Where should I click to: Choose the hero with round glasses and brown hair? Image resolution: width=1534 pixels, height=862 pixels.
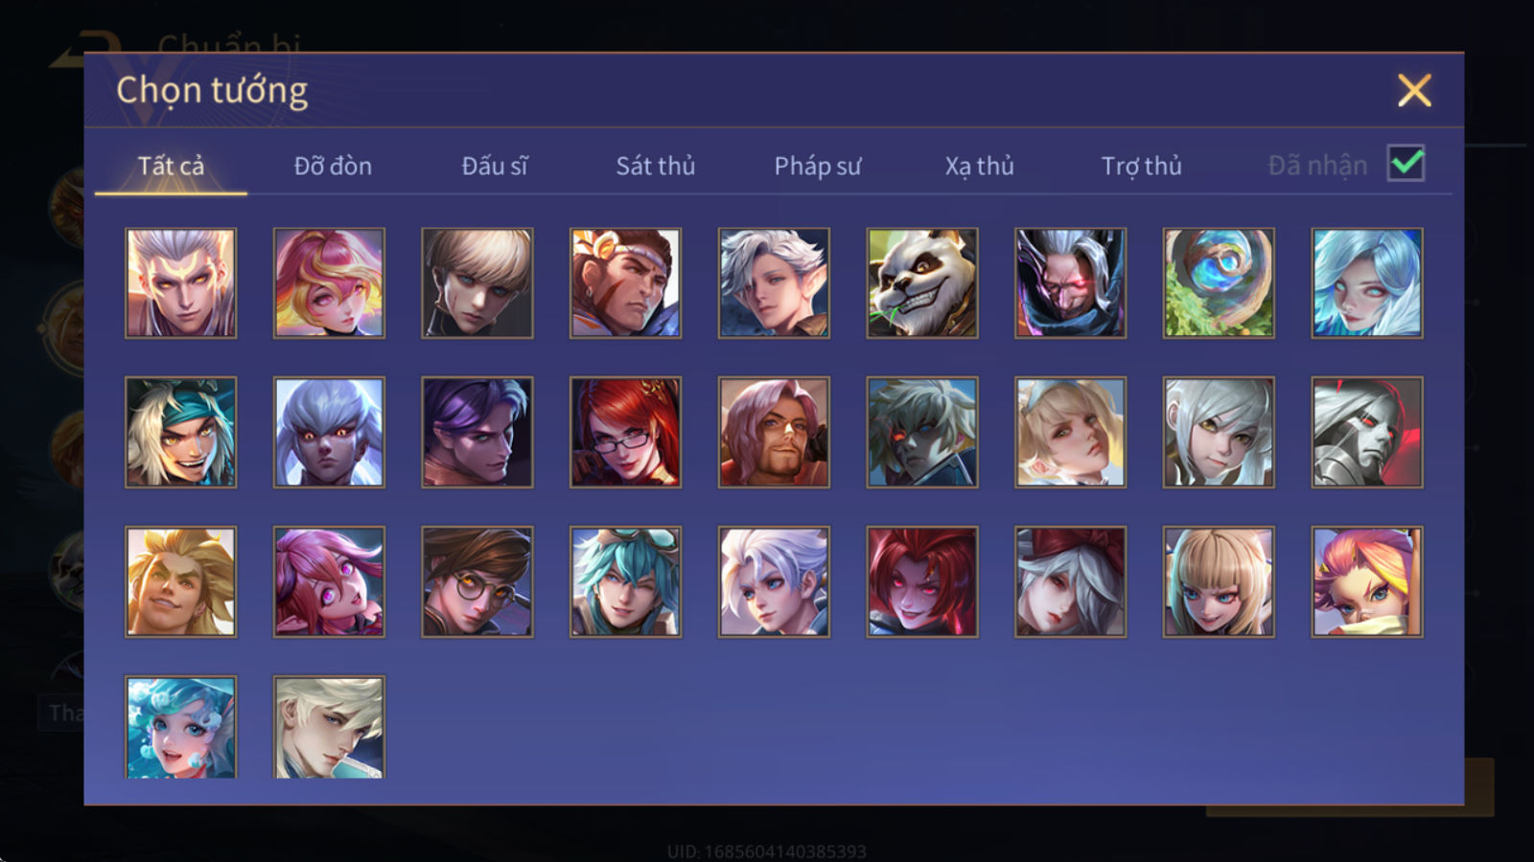pos(477,581)
